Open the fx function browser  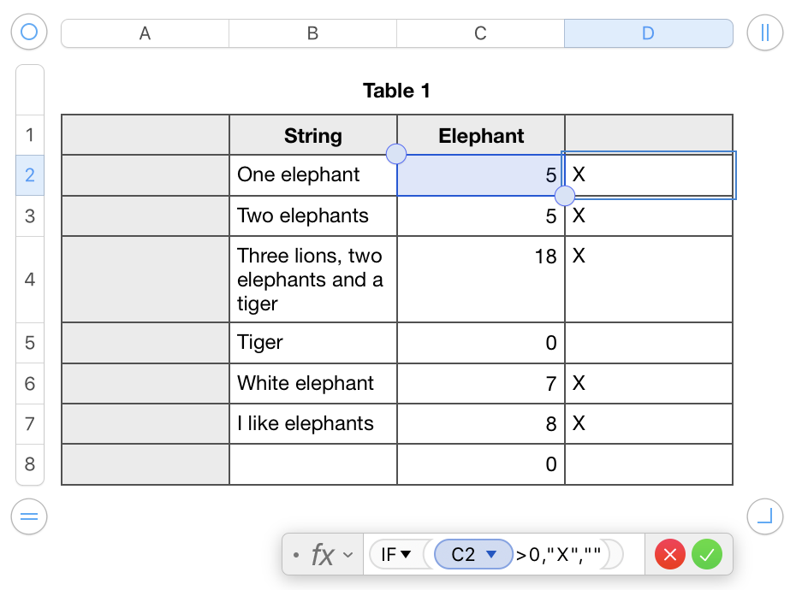coord(322,555)
